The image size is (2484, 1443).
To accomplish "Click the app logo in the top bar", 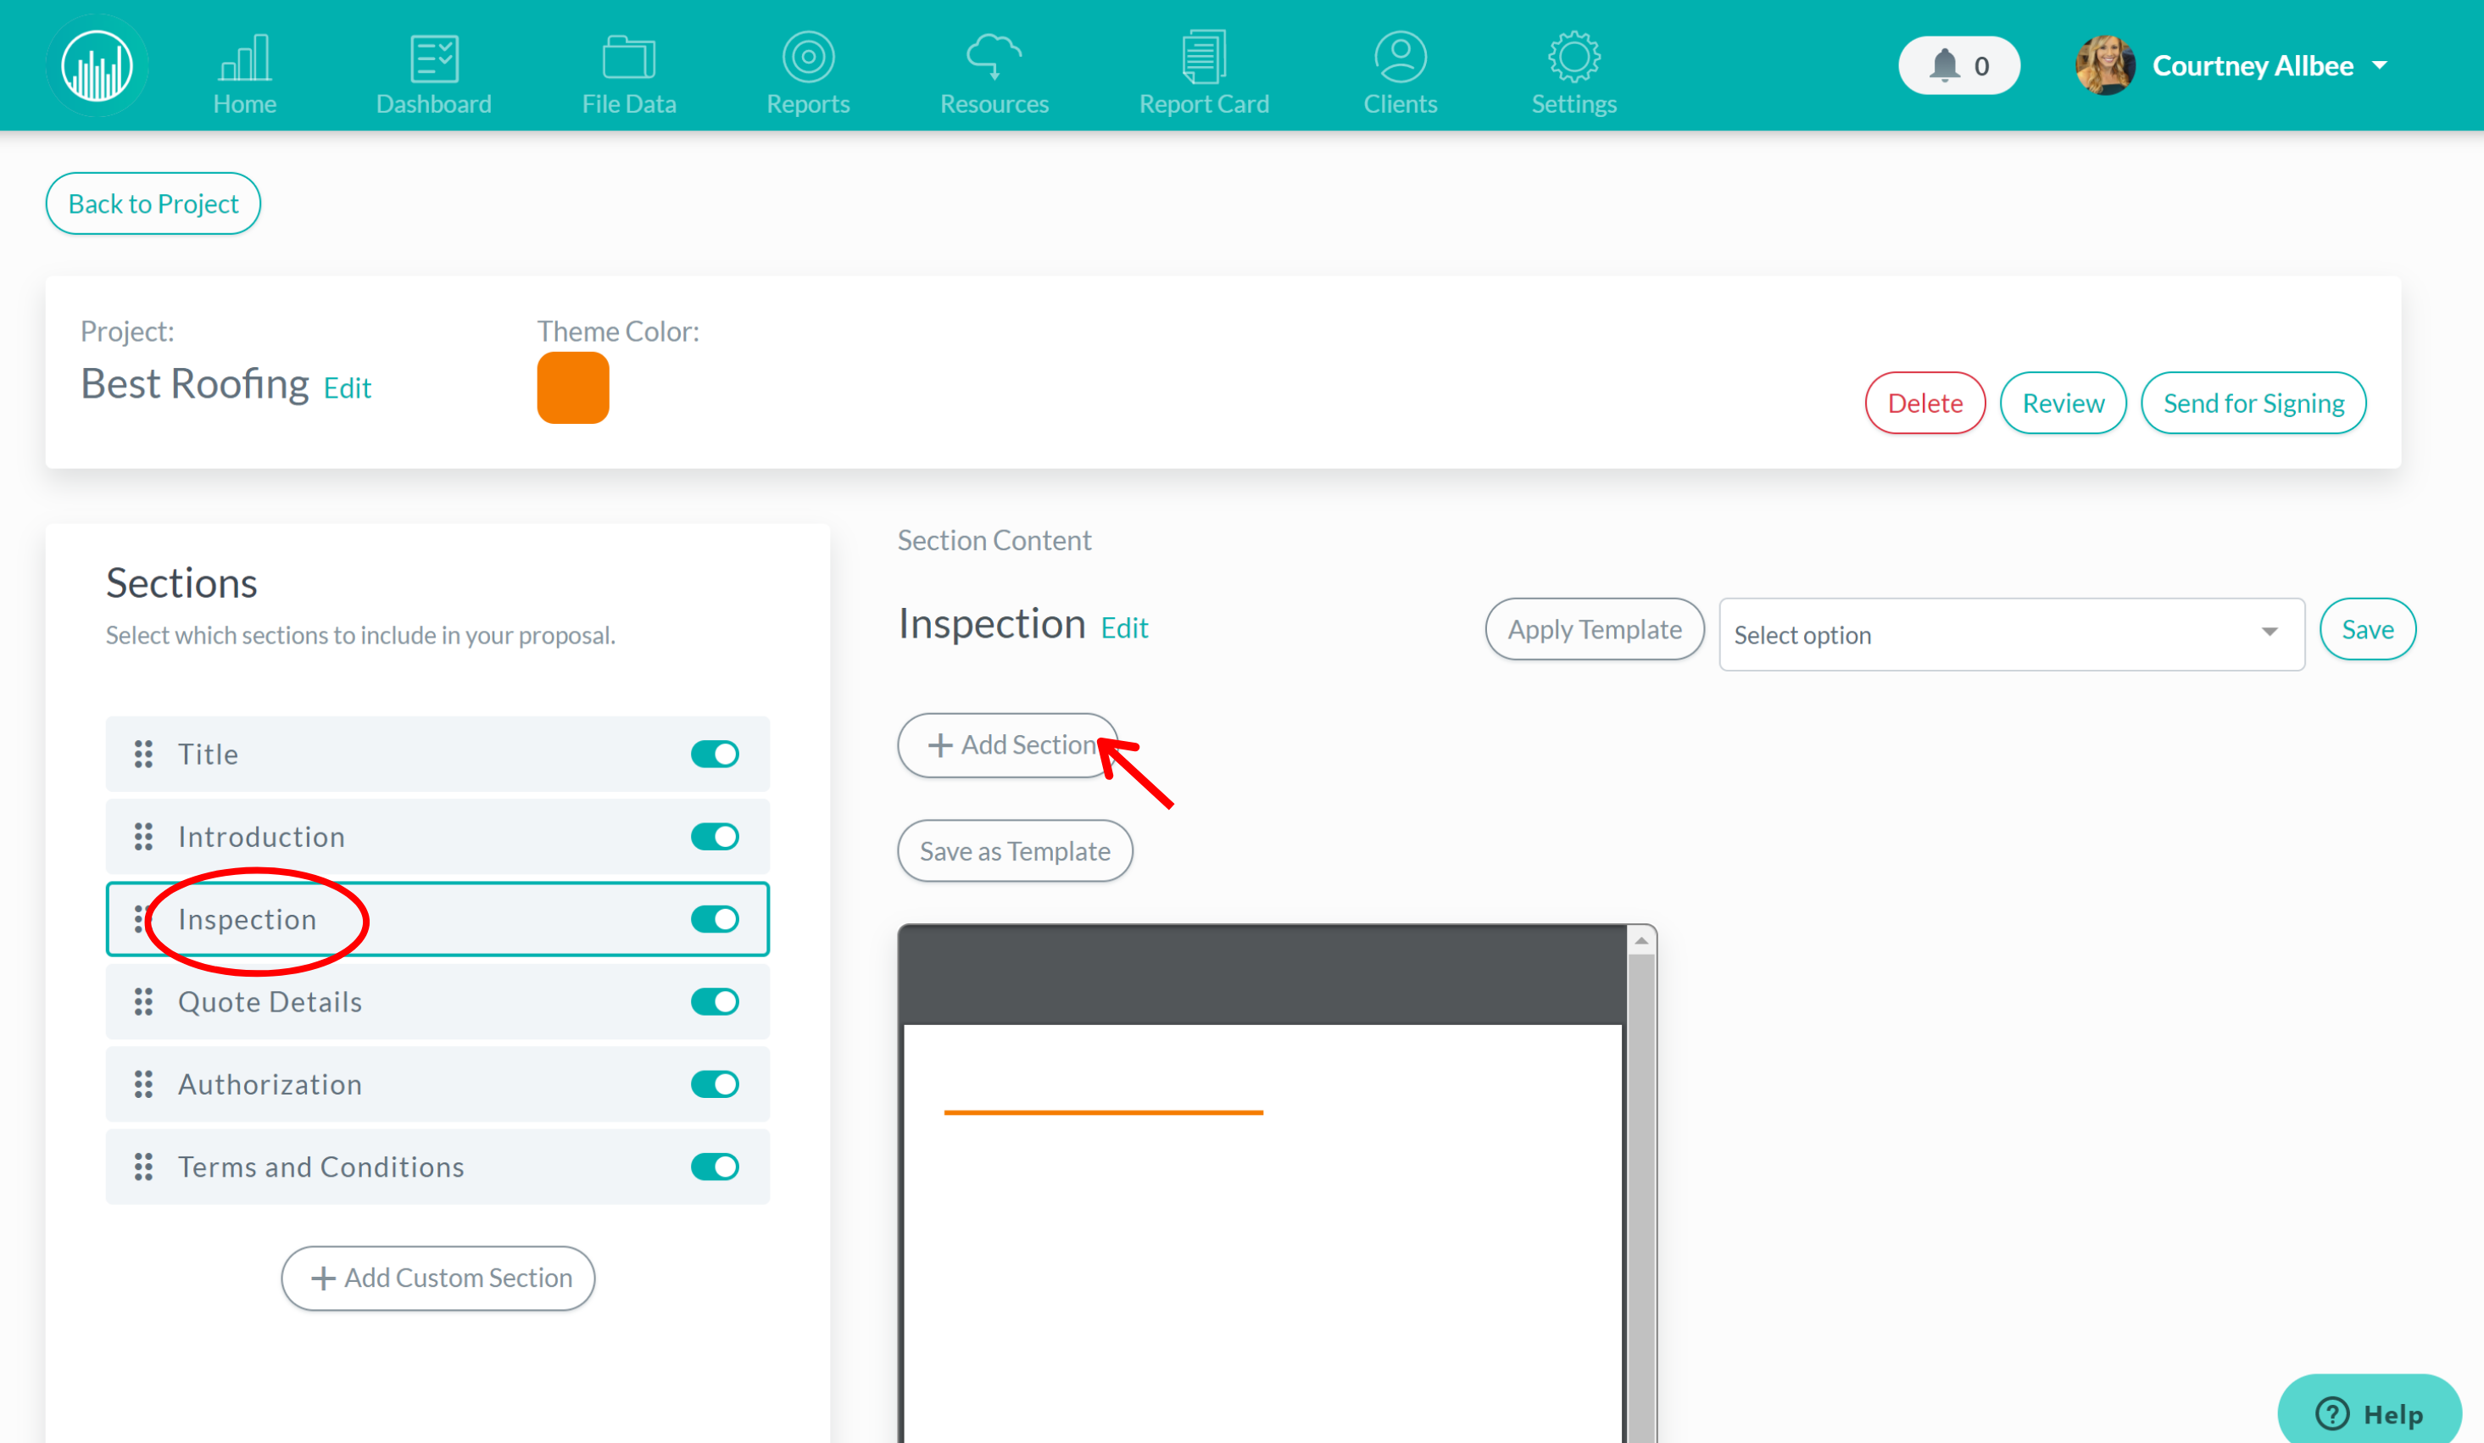I will pyautogui.click(x=97, y=65).
